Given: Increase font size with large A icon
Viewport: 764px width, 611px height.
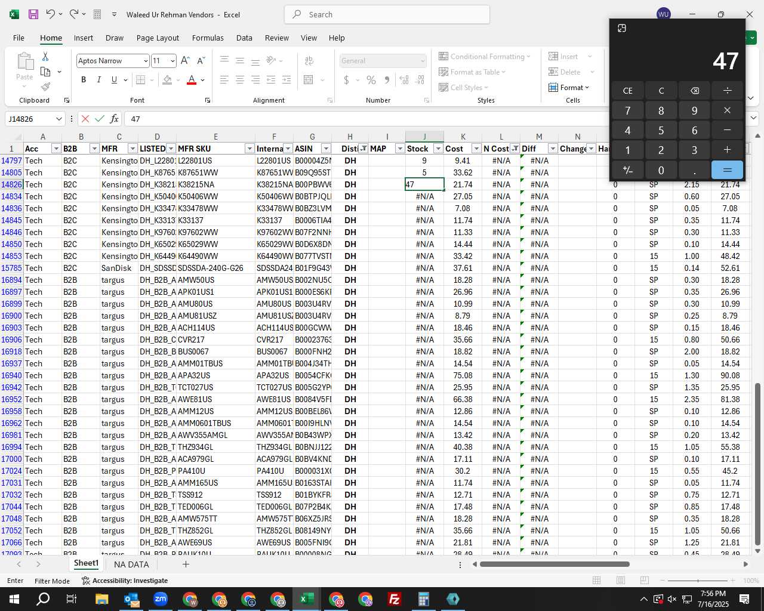Looking at the screenshot, I should 185,61.
